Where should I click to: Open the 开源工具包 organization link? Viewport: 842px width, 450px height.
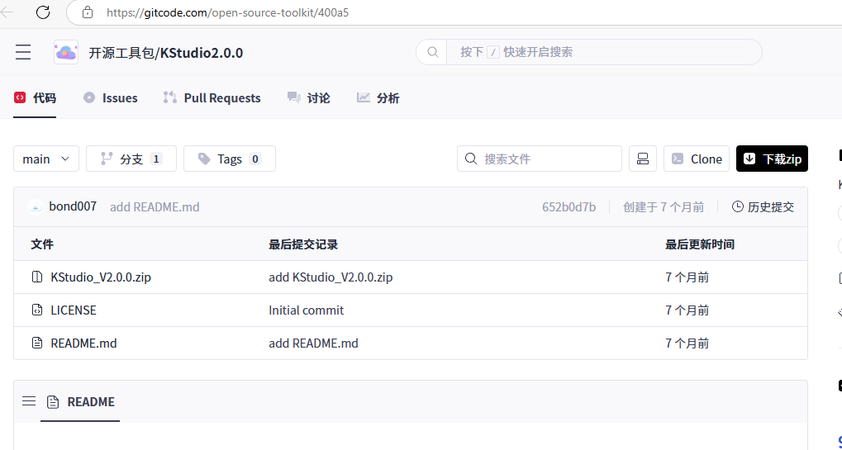pos(121,53)
